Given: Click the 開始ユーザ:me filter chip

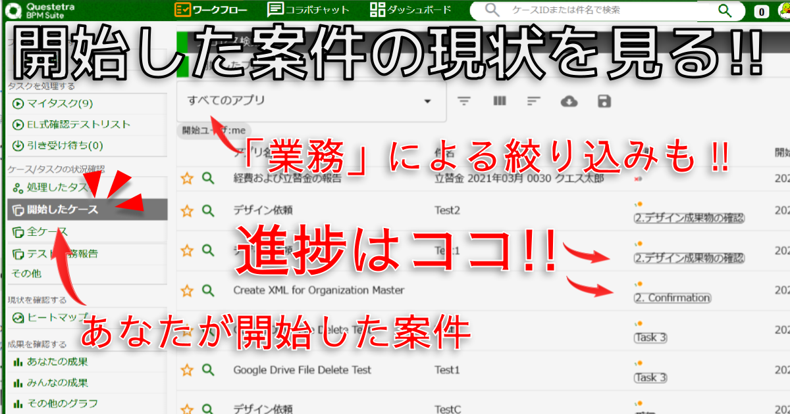Looking at the screenshot, I should tap(213, 130).
